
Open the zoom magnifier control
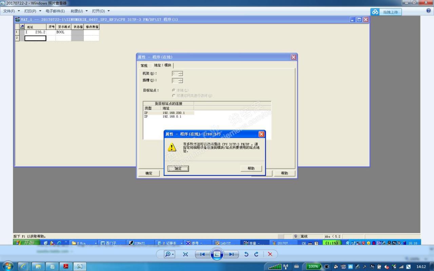coord(169,254)
